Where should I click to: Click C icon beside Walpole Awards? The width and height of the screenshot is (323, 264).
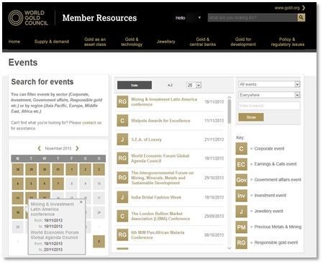(x=122, y=121)
